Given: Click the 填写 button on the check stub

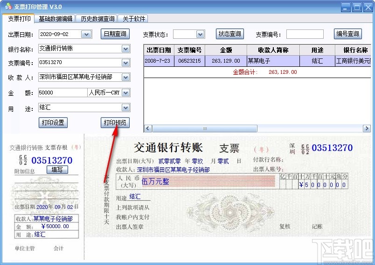Looking at the screenshot, I should [x=57, y=170].
